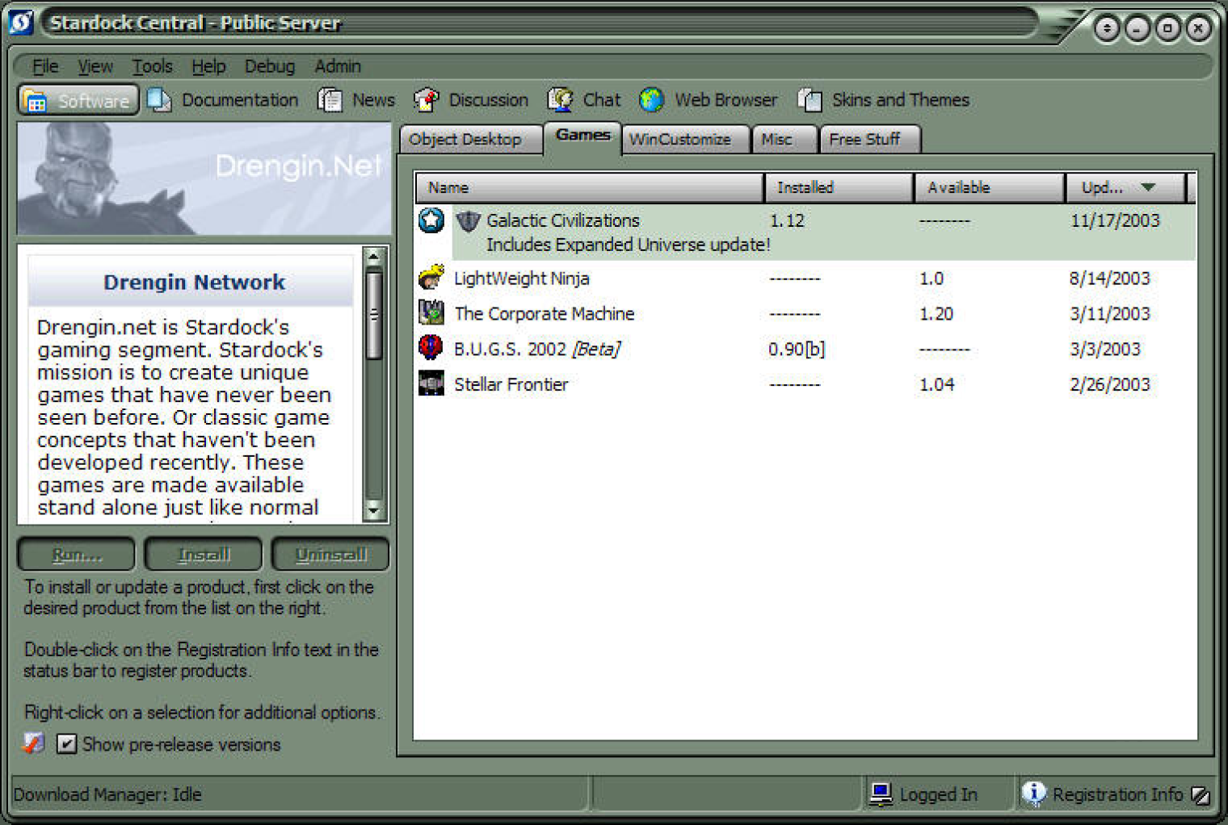The image size is (1228, 825).
Task: Click the 2/26/2003 update date
Action: point(1110,384)
